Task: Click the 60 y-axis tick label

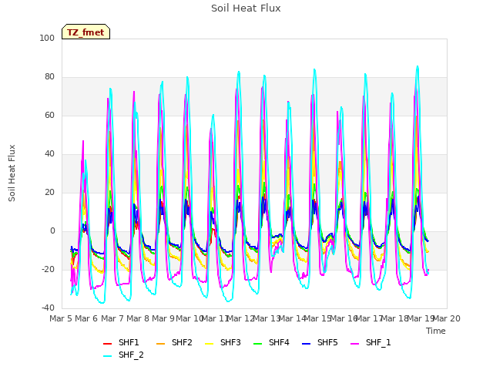Action: (49, 115)
